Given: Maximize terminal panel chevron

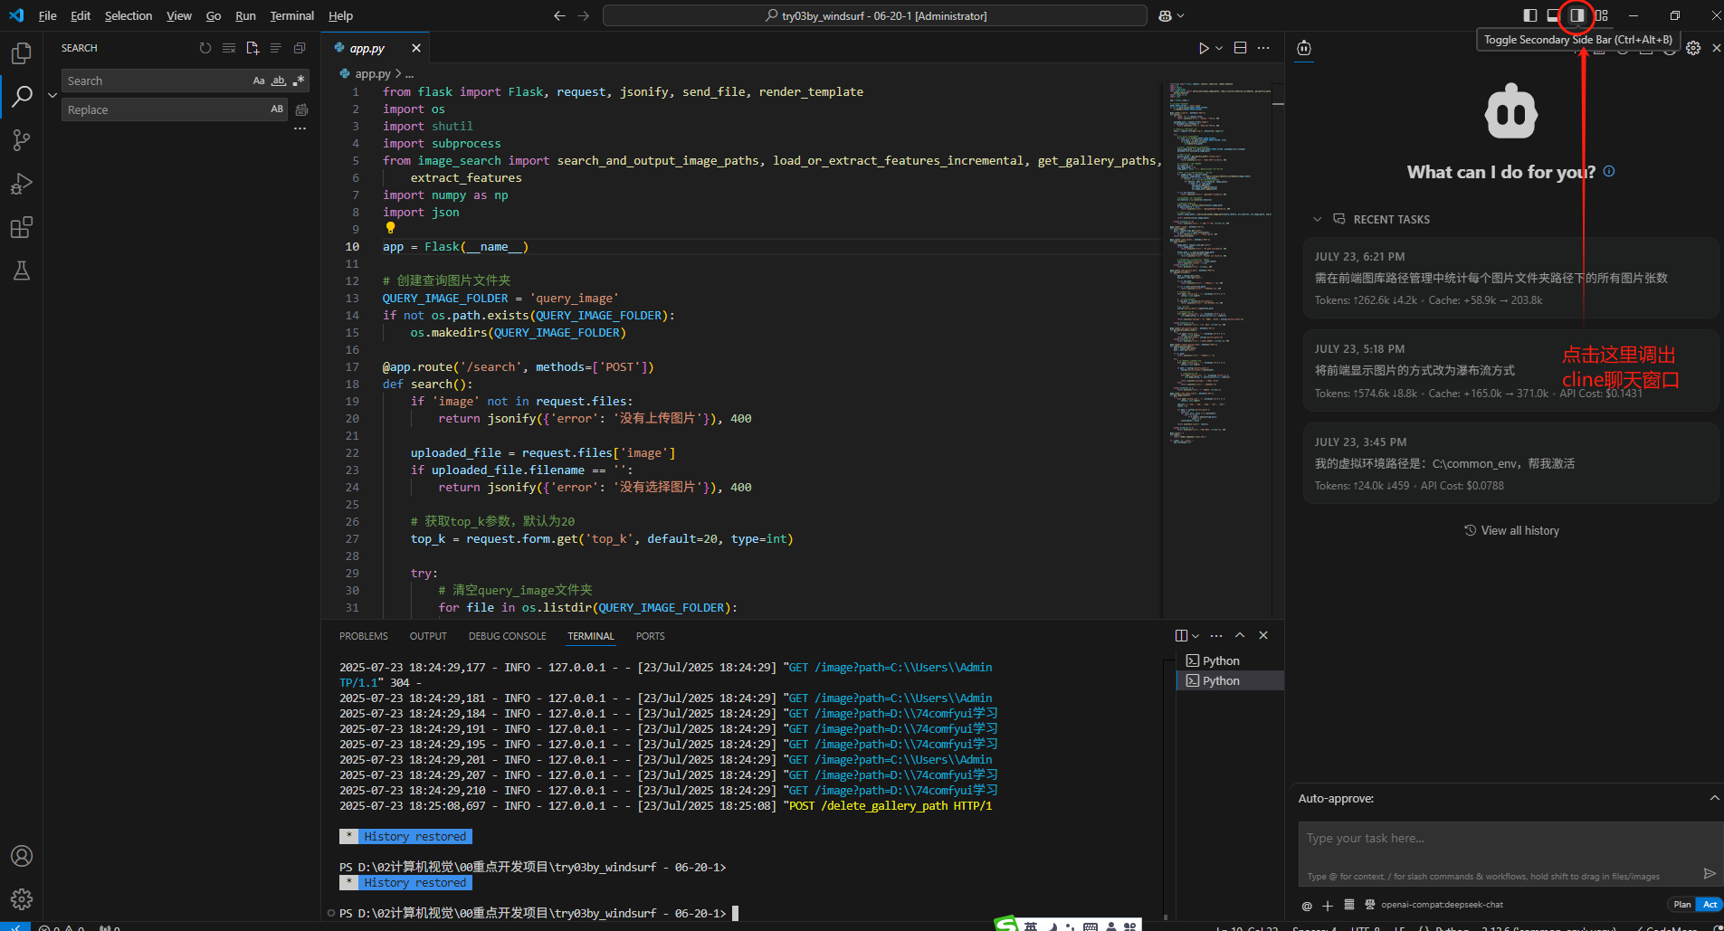Looking at the screenshot, I should click(1240, 635).
